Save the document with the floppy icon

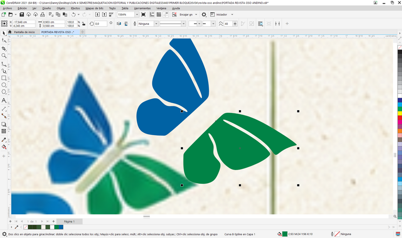coord(22,15)
